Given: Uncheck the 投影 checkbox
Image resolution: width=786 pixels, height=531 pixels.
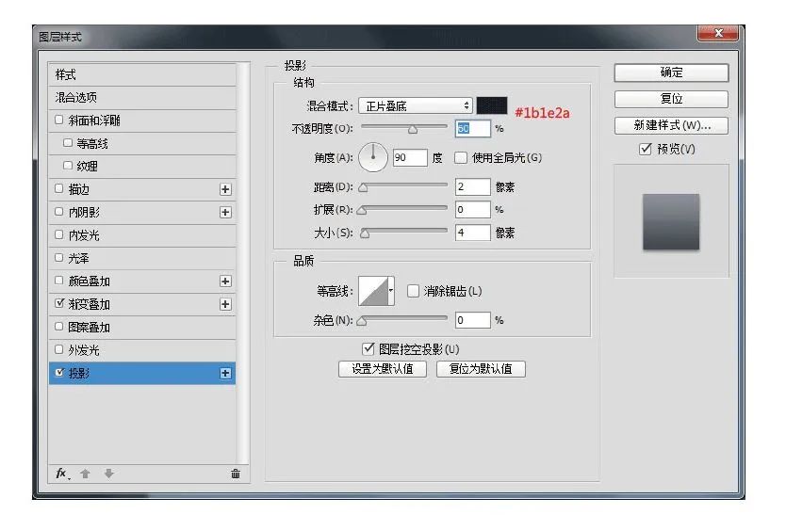Looking at the screenshot, I should pos(59,372).
